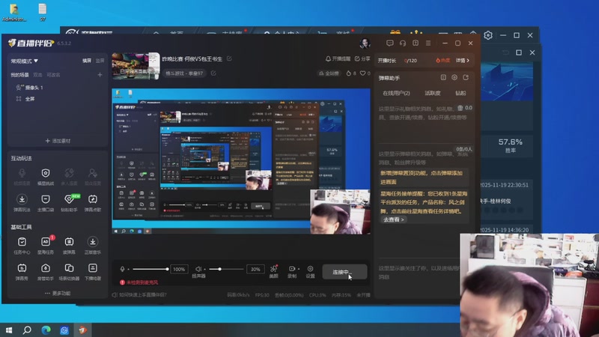Click the microphone volume slider
599x337 pixels.
(150, 269)
